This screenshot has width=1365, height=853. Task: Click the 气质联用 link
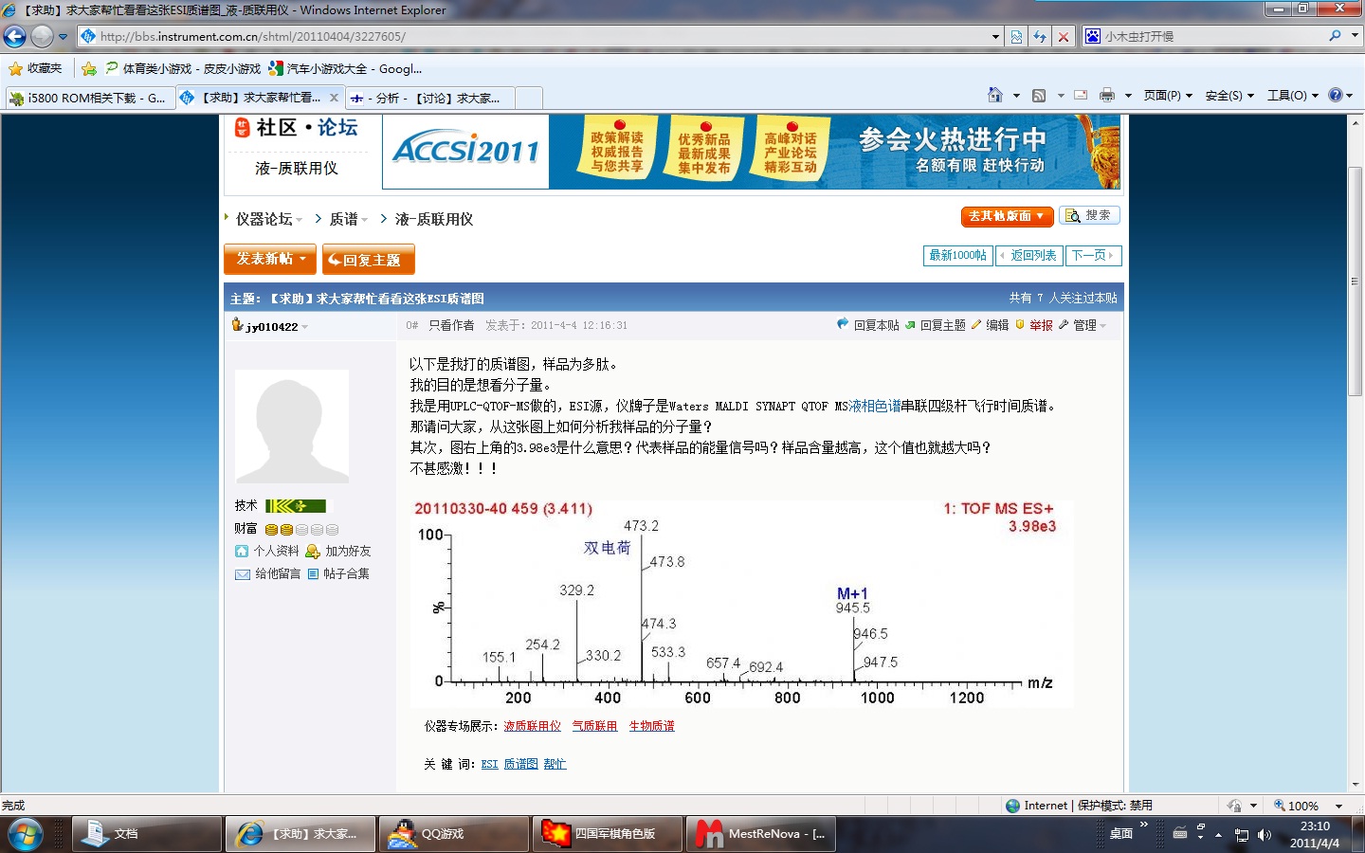(594, 726)
